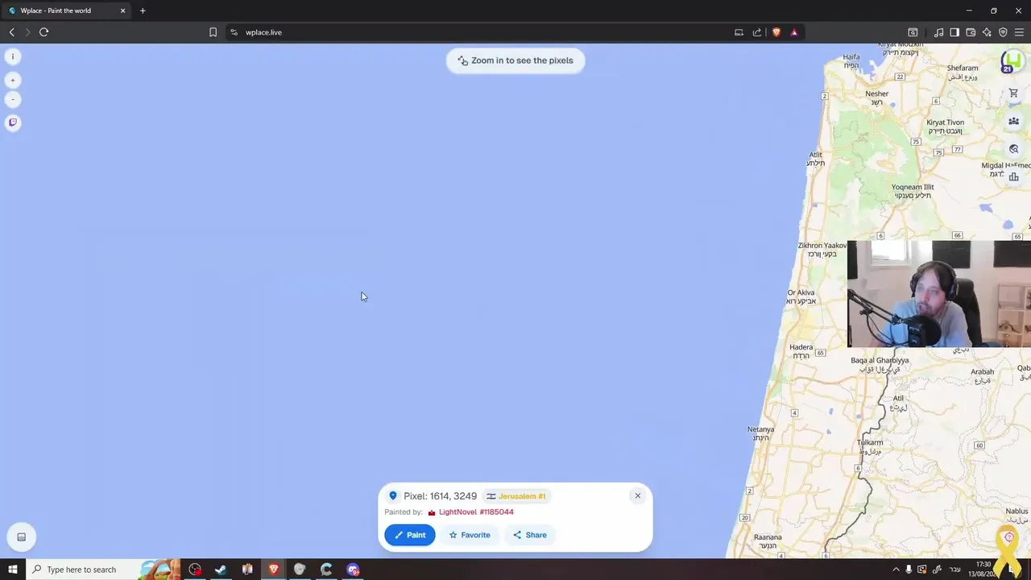Open the Brave Wallet icon
The image size is (1031, 580).
click(x=971, y=32)
